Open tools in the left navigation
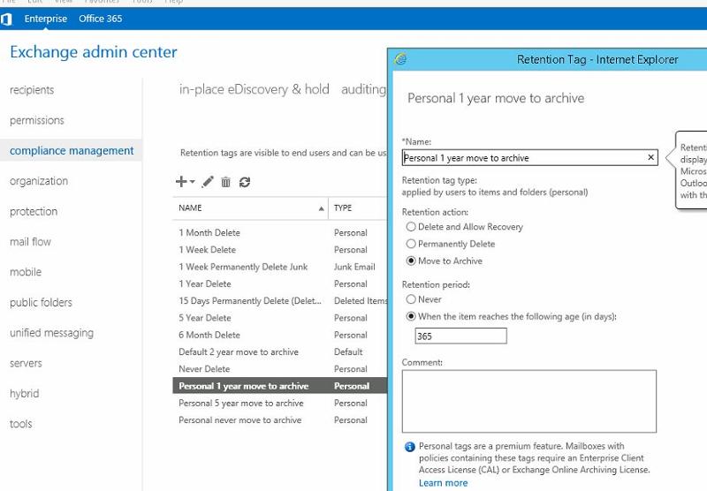Viewport: 707px width, 491px height. click(20, 424)
